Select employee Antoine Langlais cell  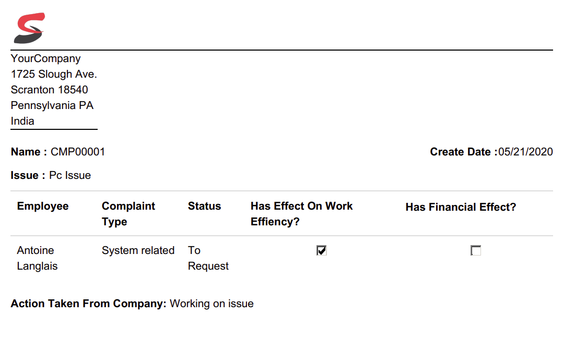[x=37, y=258]
